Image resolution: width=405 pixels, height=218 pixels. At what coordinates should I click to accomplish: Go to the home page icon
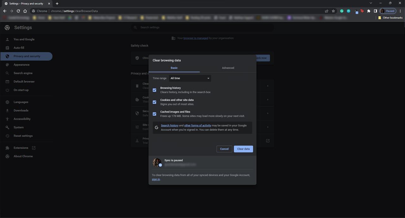[25, 11]
